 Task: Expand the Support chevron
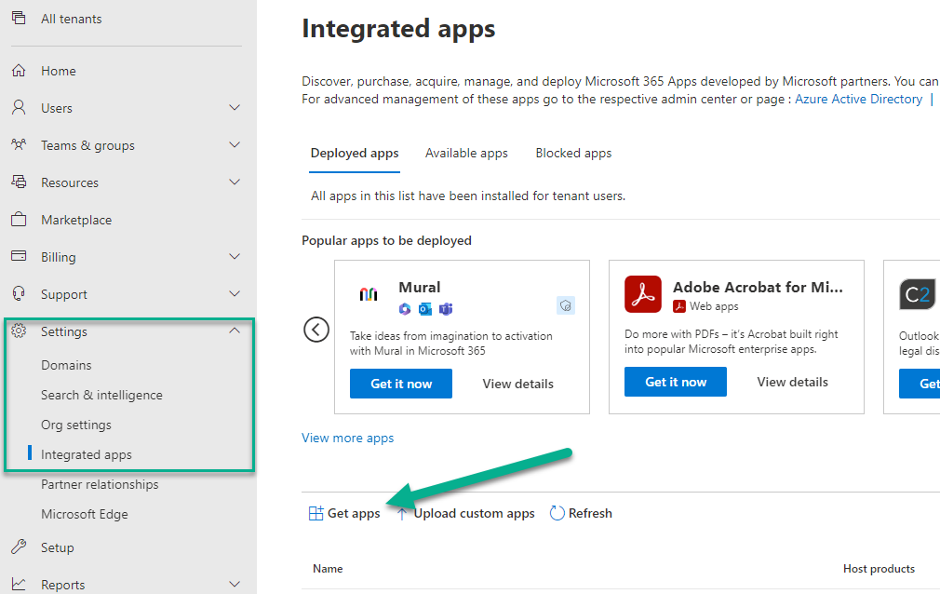[x=235, y=293]
